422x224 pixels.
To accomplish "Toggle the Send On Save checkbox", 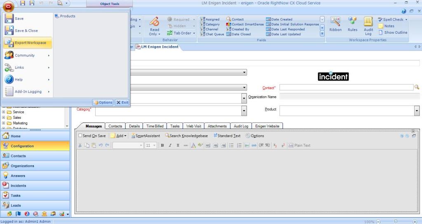I will [x=80, y=136].
